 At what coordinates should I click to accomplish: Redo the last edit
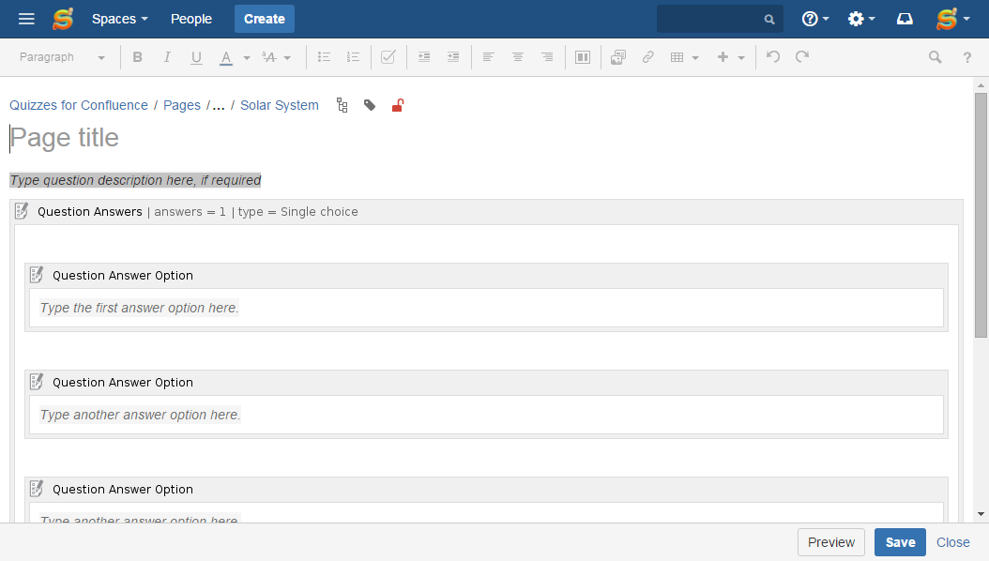801,57
